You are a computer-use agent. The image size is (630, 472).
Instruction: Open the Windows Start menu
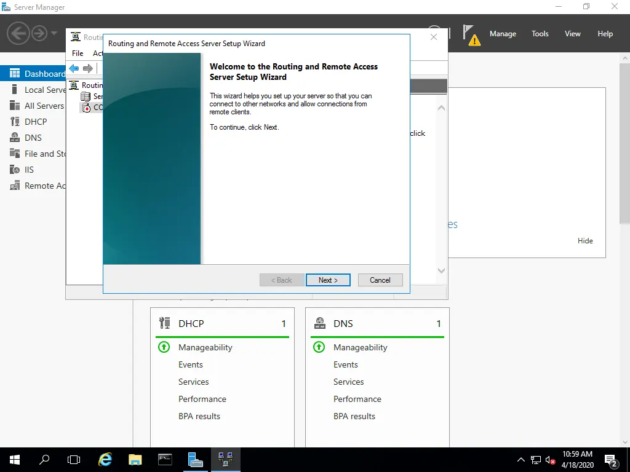coord(15,460)
